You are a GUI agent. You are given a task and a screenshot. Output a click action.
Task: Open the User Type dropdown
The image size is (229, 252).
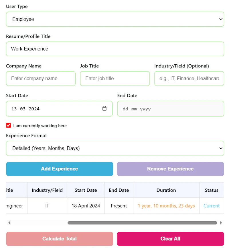[115, 19]
